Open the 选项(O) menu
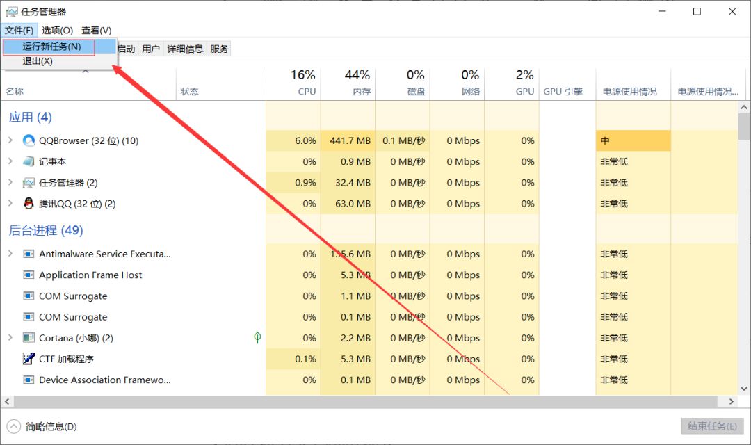This screenshot has height=445, width=751. point(57,31)
